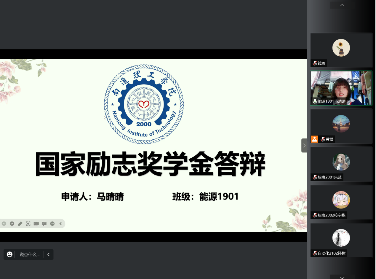Click the orange host icon beside 黄橙
Image resolution: width=376 pixels, height=279 pixels.
click(314, 139)
